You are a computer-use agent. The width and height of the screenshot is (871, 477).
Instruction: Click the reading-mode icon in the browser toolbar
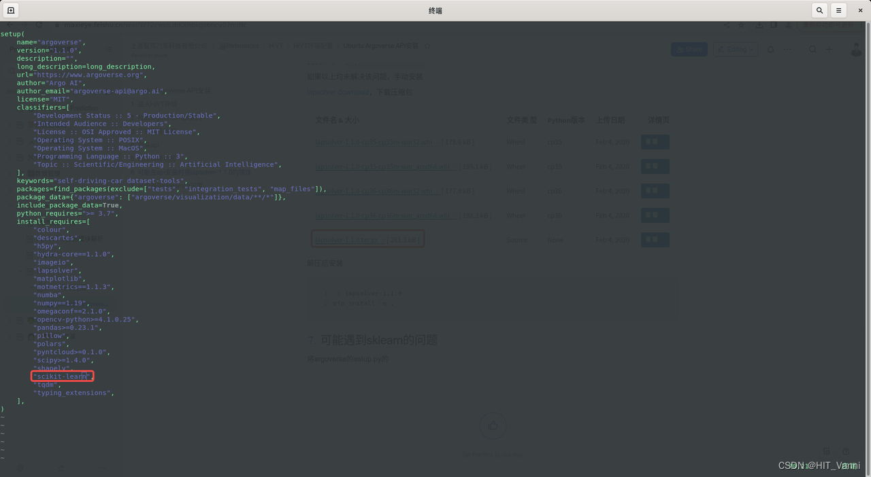(x=774, y=25)
